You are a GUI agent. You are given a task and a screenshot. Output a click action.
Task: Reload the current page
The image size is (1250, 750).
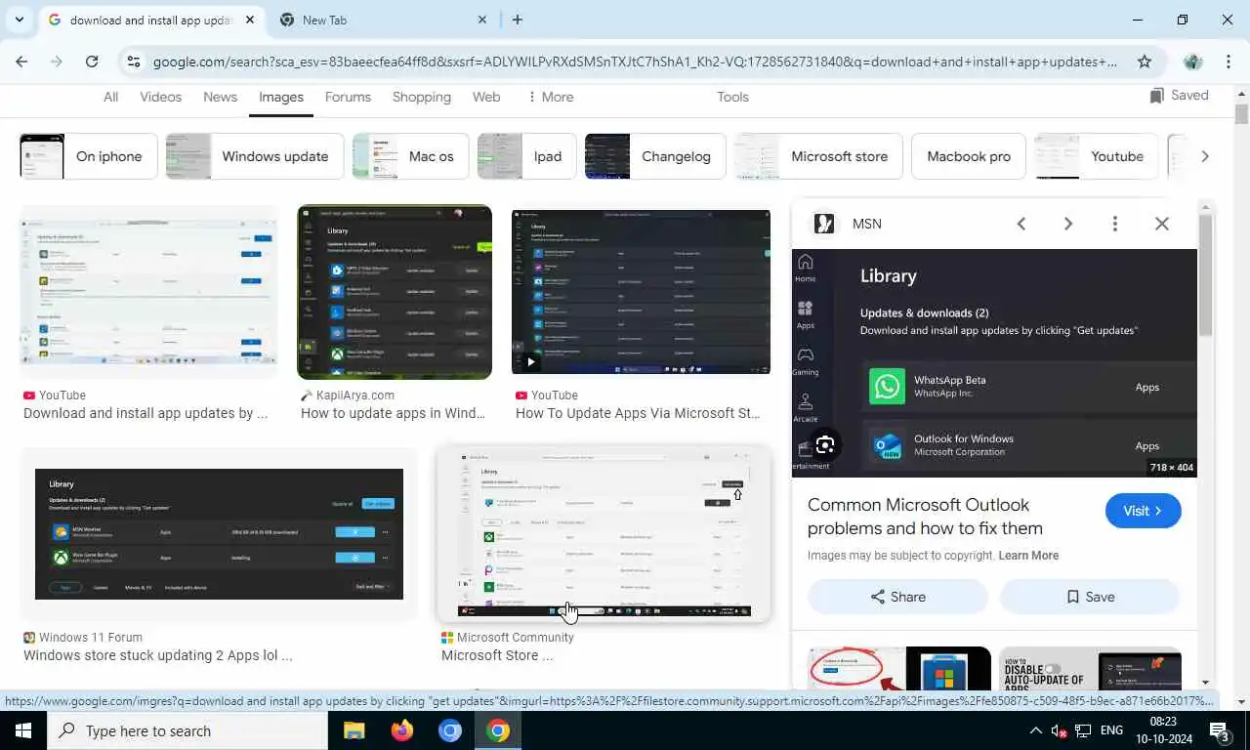coord(92,62)
